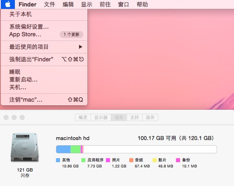Click the 音频 legend label
234x186 pixels.
point(139,160)
